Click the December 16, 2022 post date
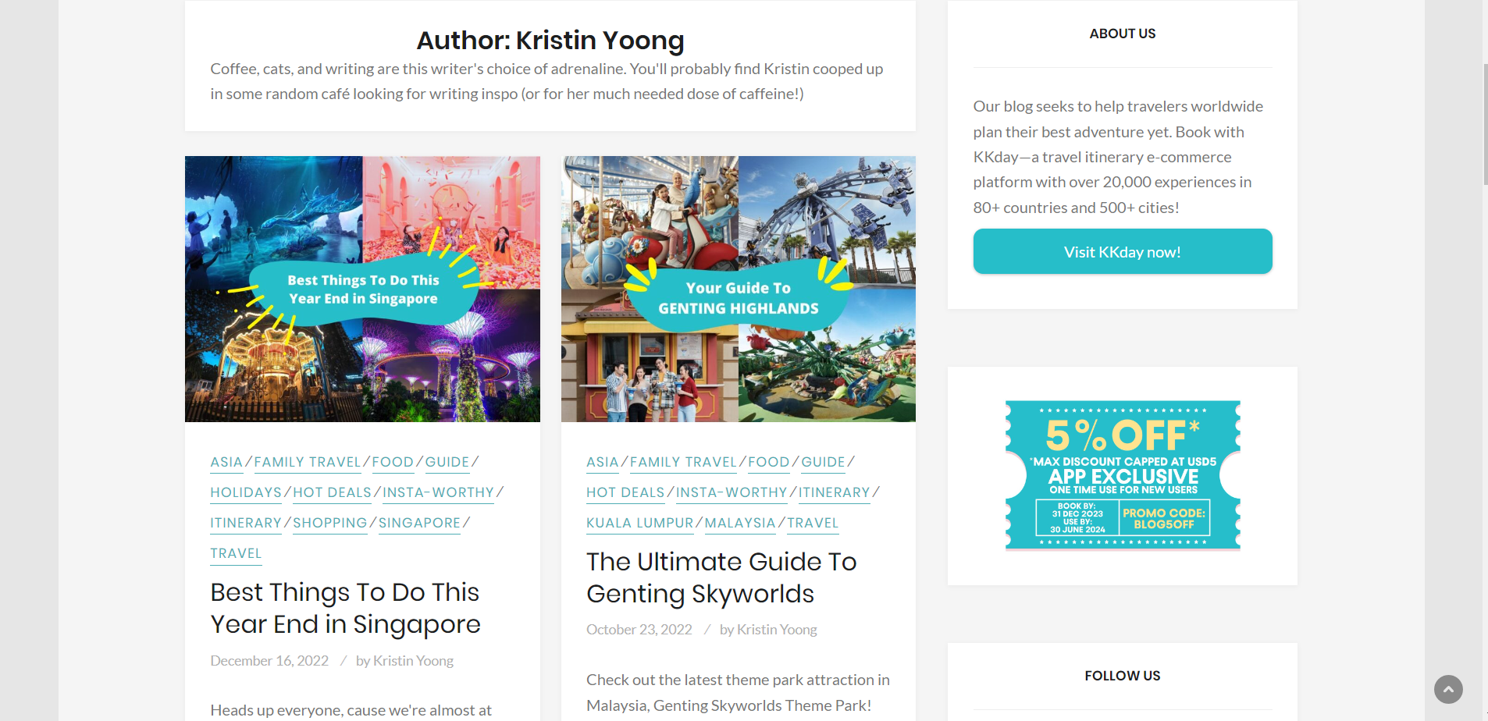 269,661
